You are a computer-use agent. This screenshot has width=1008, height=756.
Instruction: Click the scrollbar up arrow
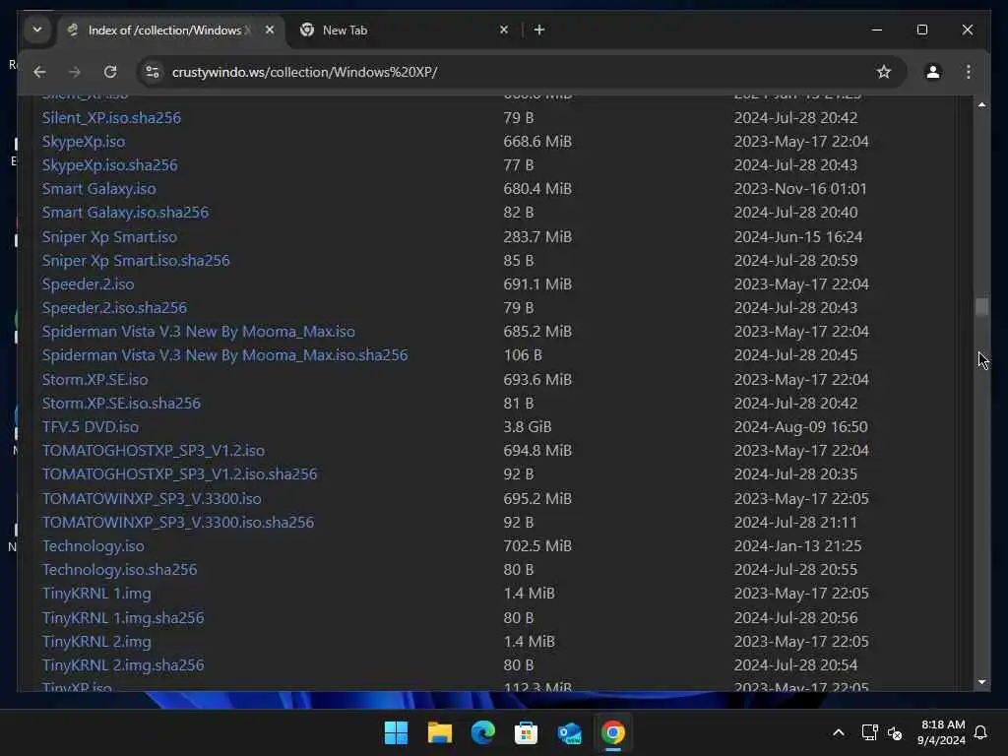(981, 104)
